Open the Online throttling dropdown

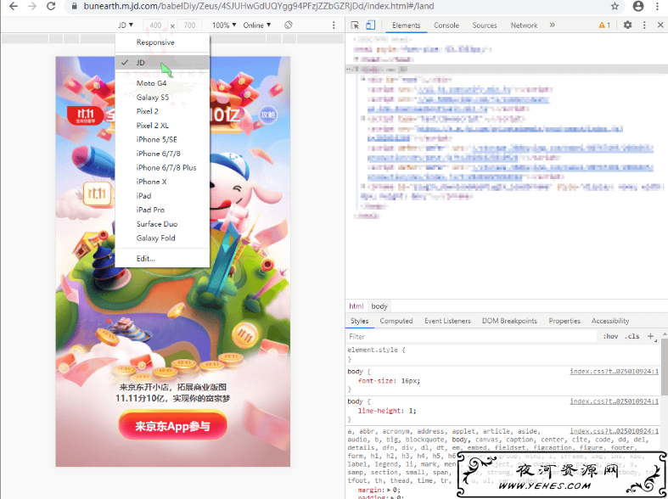point(257,25)
